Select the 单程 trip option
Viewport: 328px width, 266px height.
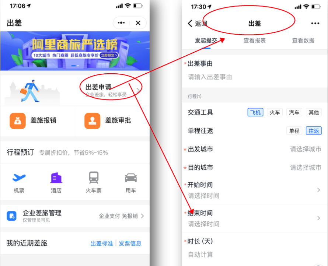pyautogui.click(x=294, y=131)
